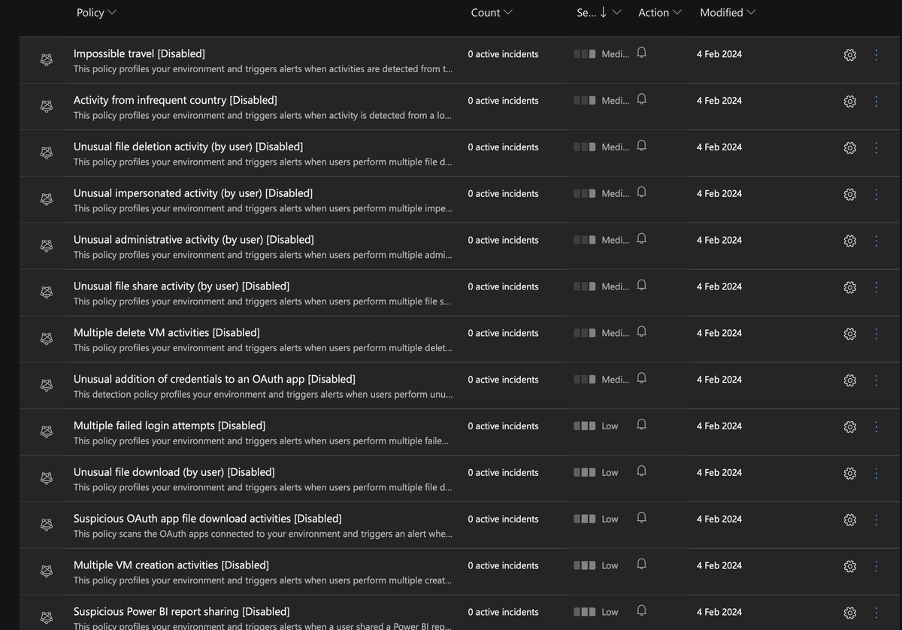902x630 pixels.
Task: Click Medium severity of Unusual impersonated activity
Action: (601, 194)
